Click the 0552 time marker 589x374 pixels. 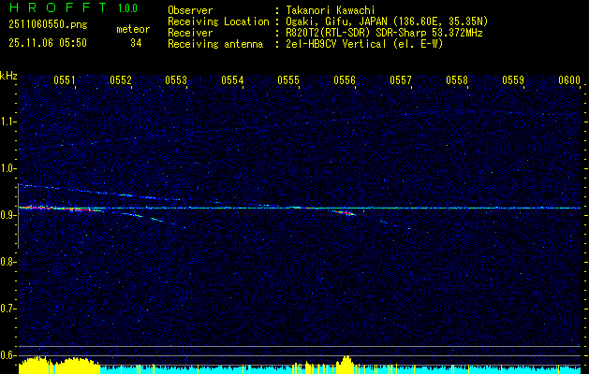tap(121, 80)
